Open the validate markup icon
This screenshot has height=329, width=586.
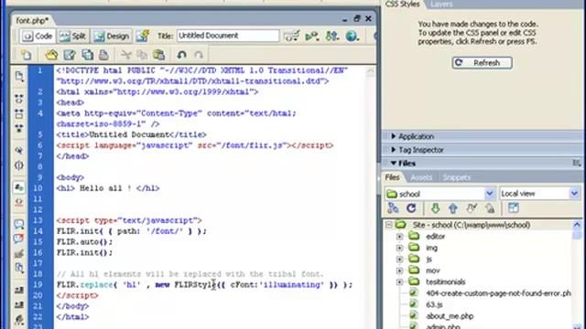point(291,37)
